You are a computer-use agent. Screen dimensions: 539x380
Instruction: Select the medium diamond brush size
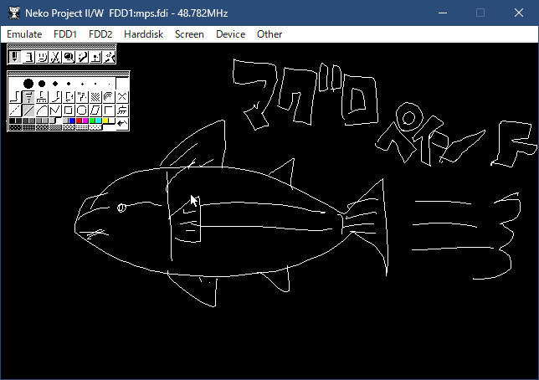click(x=55, y=83)
